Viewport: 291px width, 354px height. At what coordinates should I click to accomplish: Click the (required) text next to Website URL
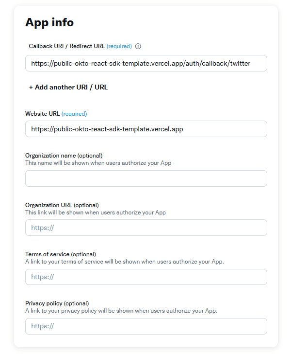tap(74, 114)
